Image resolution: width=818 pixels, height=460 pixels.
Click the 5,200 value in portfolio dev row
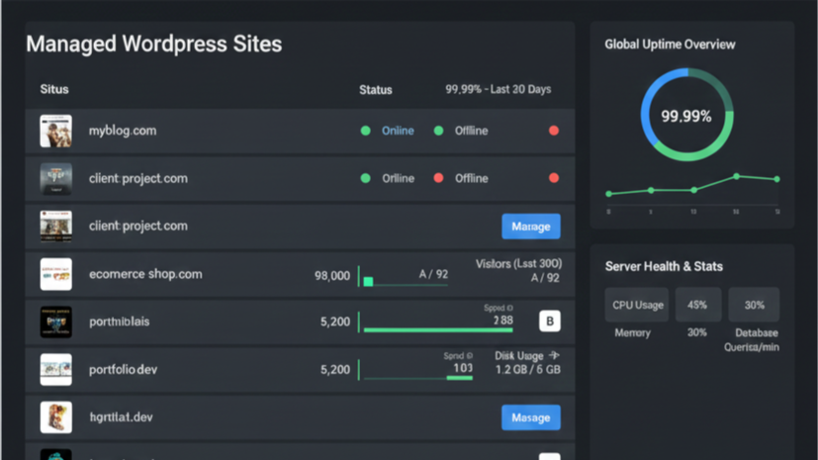335,370
